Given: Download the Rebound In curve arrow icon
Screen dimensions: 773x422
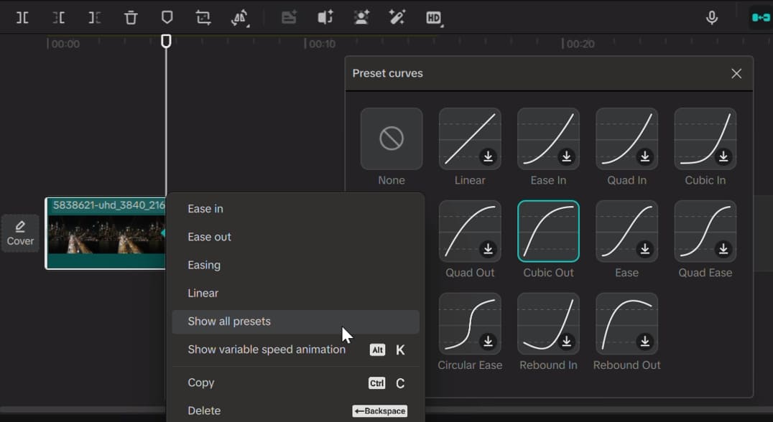Looking at the screenshot, I should point(566,341).
